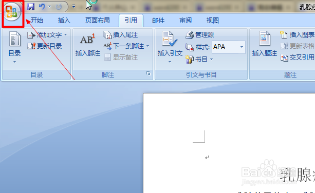Expand the 目录 button dropdown arrow
This screenshot has height=193, width=315.
click(14, 62)
